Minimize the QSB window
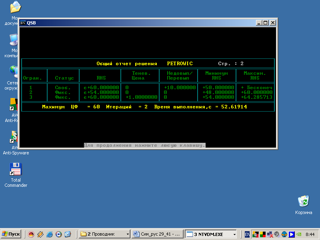 tap(259, 23)
